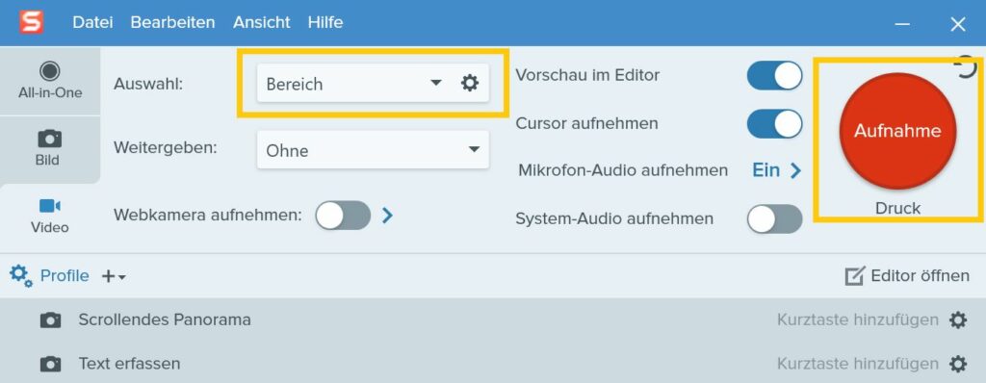Turn off Cursor aufnehmen switch
The height and width of the screenshot is (383, 986).
pos(774,124)
